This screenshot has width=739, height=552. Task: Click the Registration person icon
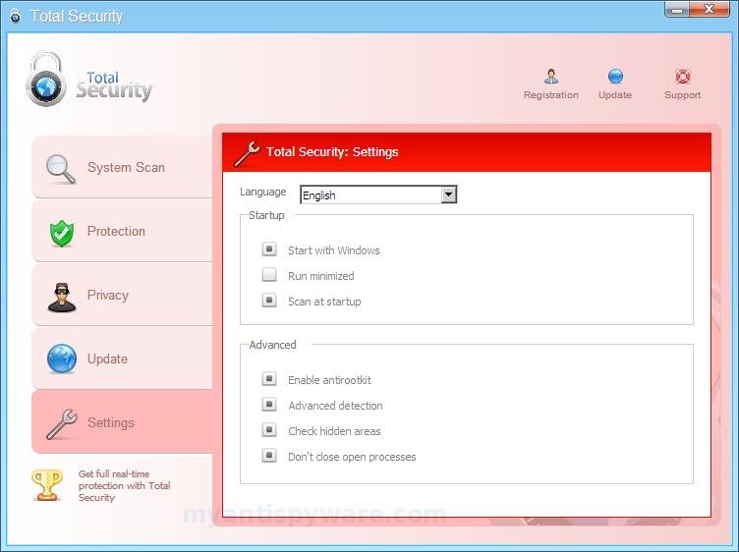(551, 77)
